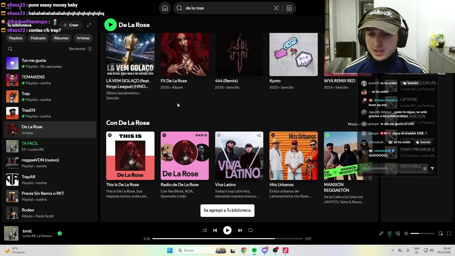This screenshot has width=455, height=256.
Task: Toggle shuffle playback
Action: (x=204, y=230)
